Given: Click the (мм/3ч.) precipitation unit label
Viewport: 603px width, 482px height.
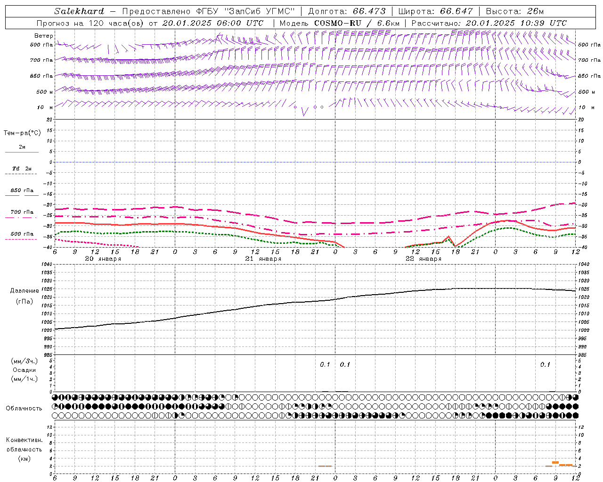Looking at the screenshot, I should (x=24, y=361).
